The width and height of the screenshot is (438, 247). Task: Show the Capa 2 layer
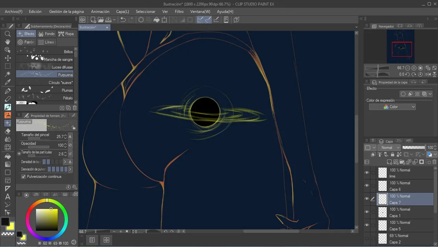367,238
